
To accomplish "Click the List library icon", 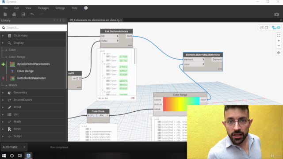I will [x=9, y=114].
